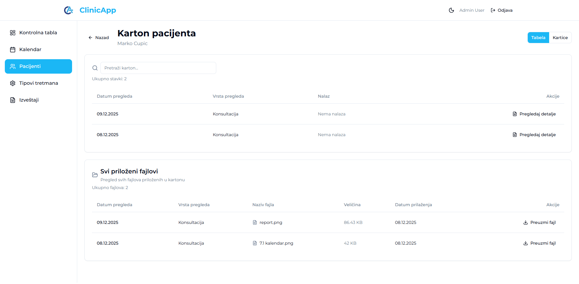Select Pacijenti in the sidebar
This screenshot has height=284, width=579.
(38, 66)
